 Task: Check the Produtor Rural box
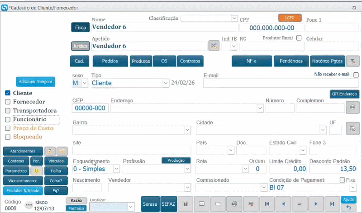coord(299,38)
